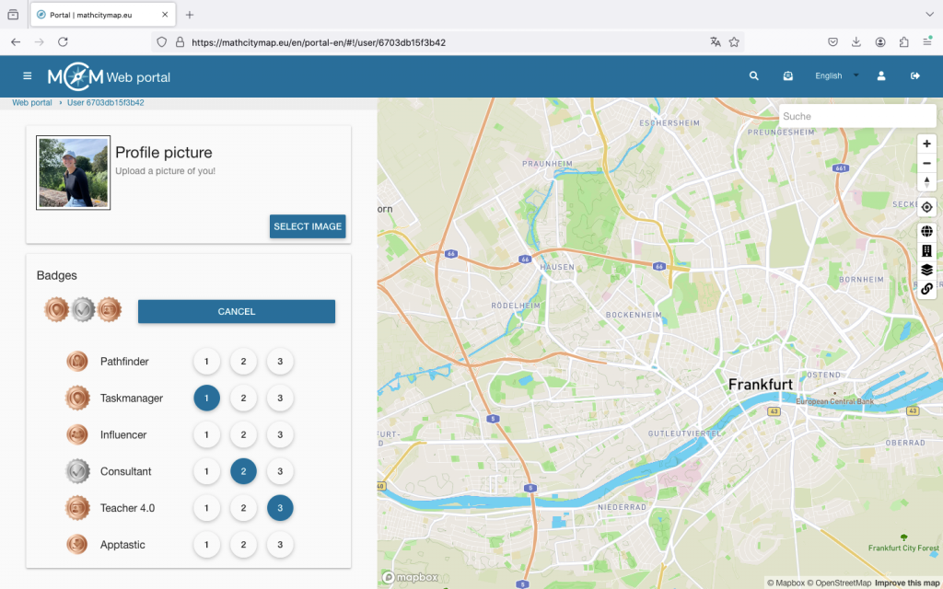Screen dimensions: 943x589
Task: Click the logout icon in the header
Action: 915,76
